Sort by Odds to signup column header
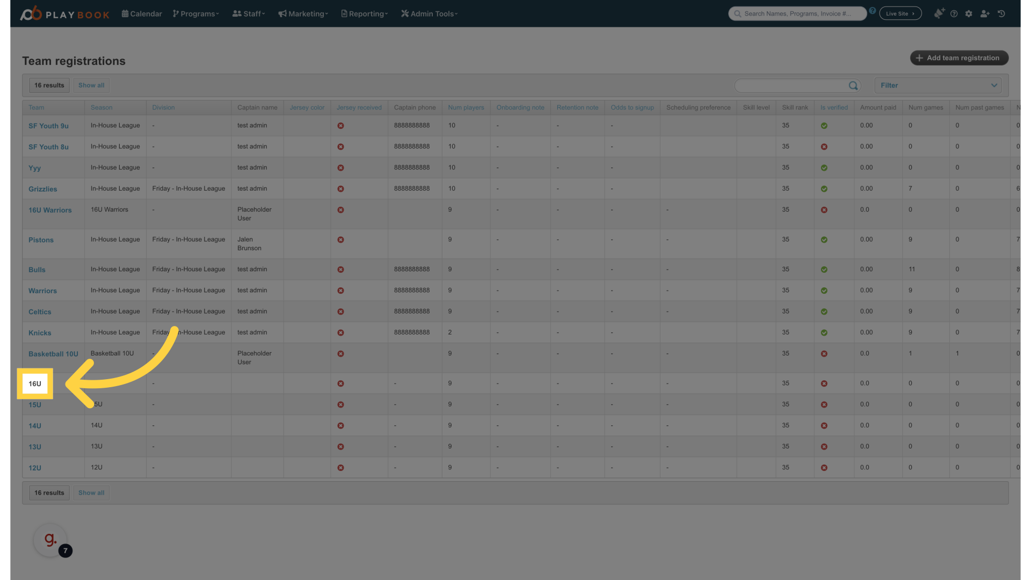1031x580 pixels. click(632, 107)
